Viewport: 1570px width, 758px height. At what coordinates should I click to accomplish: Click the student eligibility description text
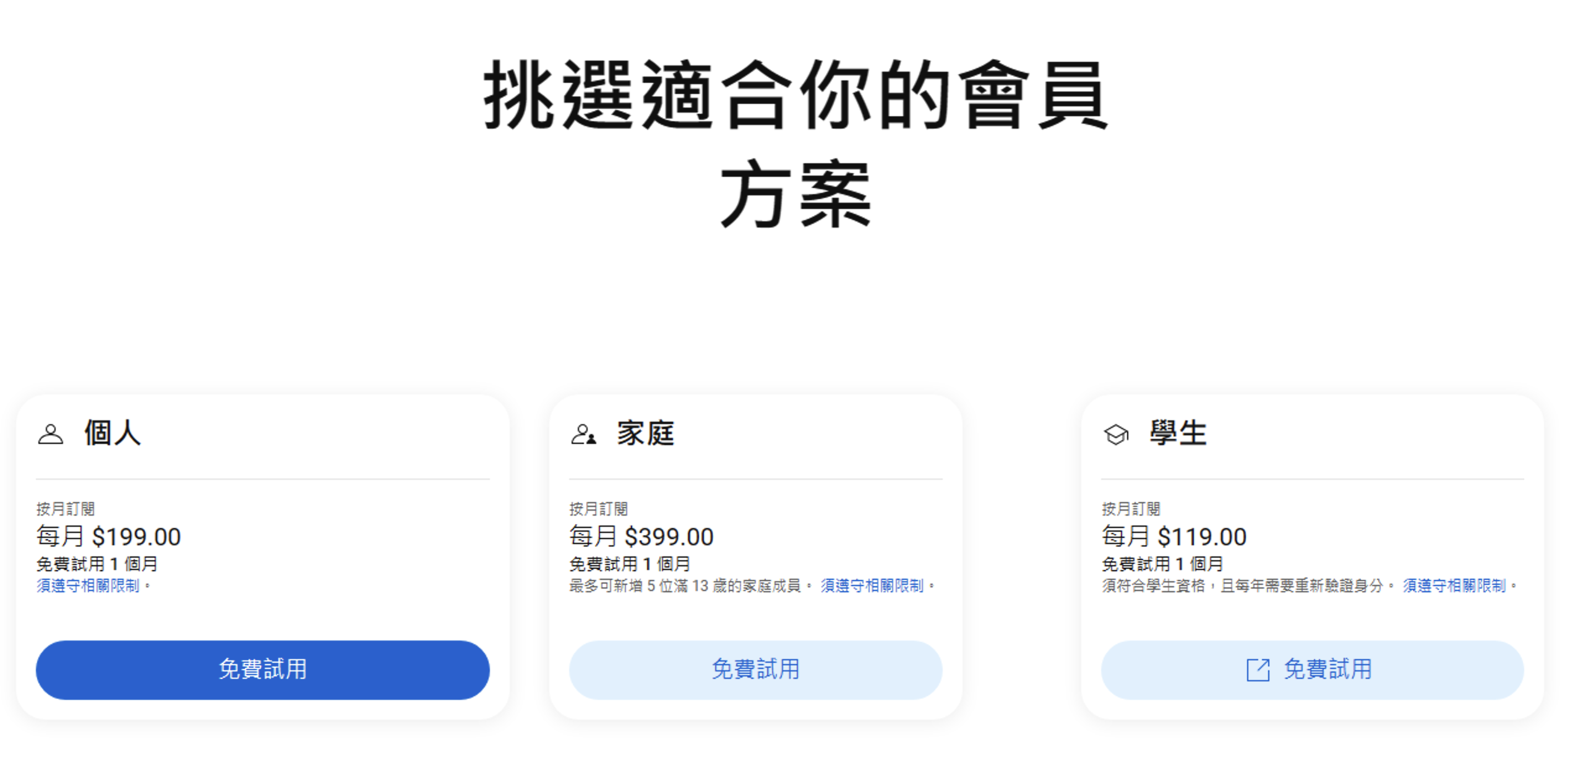(x=1242, y=586)
